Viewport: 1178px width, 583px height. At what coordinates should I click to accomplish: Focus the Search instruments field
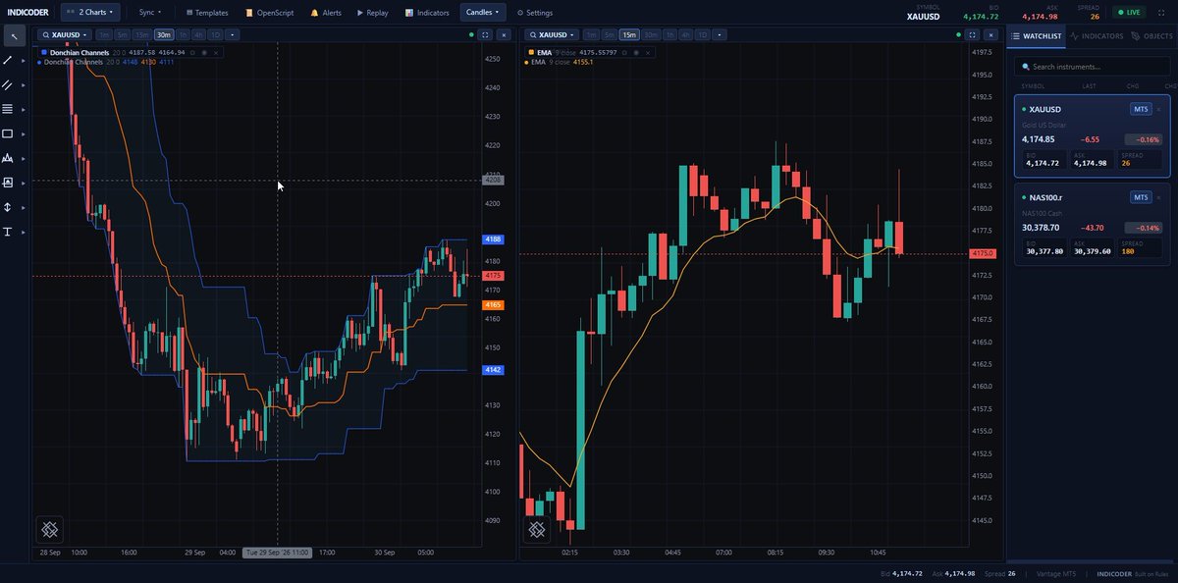coord(1092,67)
